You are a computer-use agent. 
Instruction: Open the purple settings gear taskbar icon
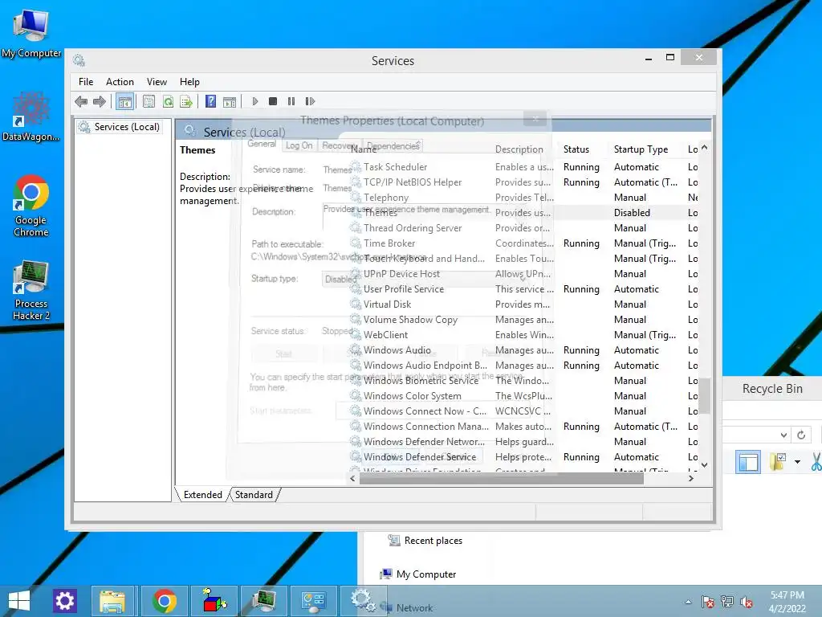click(65, 601)
